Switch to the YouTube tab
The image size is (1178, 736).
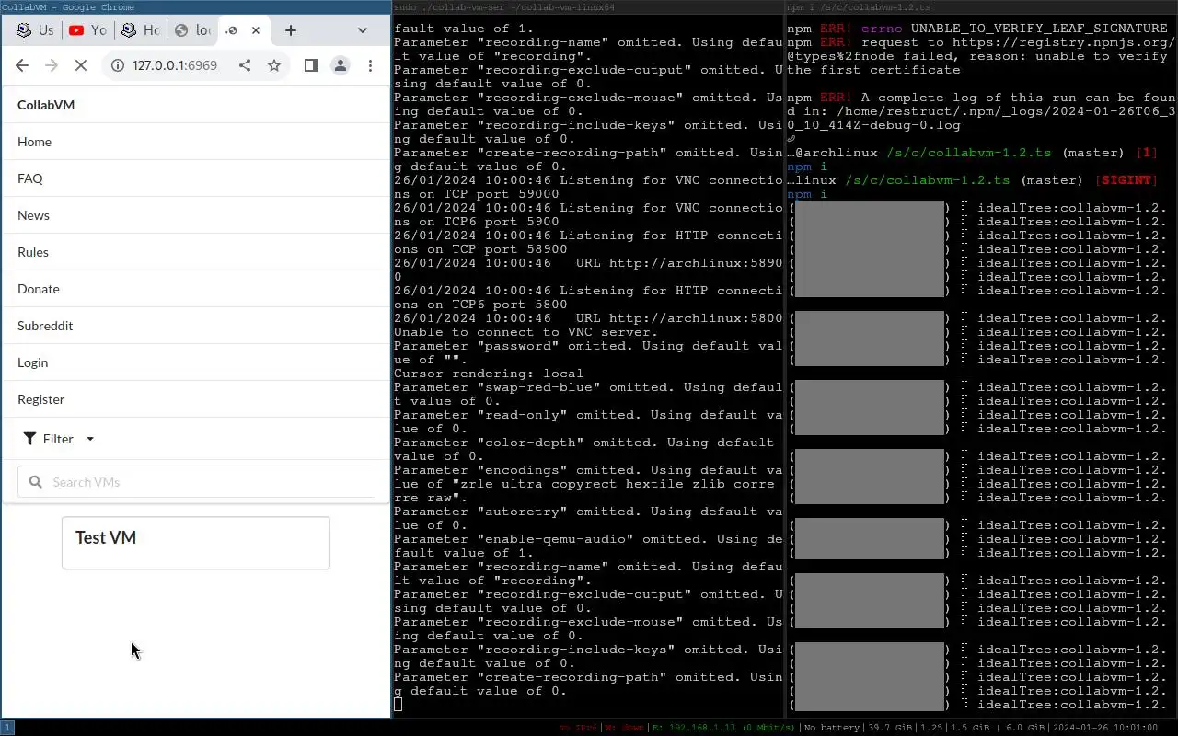coord(87,30)
